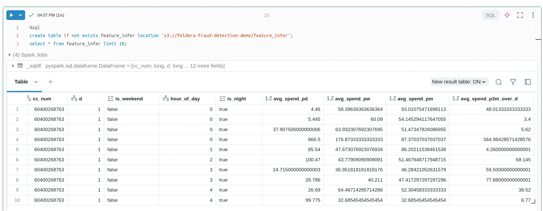Run the notebook cell with play button
Image resolution: width=543 pixels, height=211 pixels.
[x=11, y=15]
